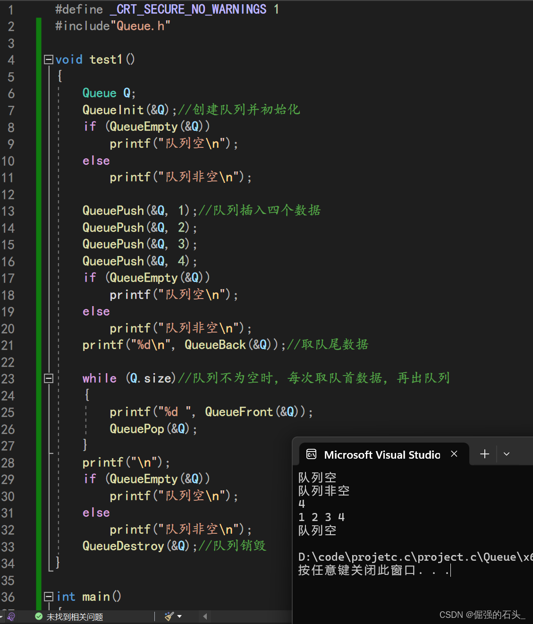The width and height of the screenshot is (533, 624).
Task: Open the terminal profiles chevron dropdown
Action: pyautogui.click(x=507, y=454)
